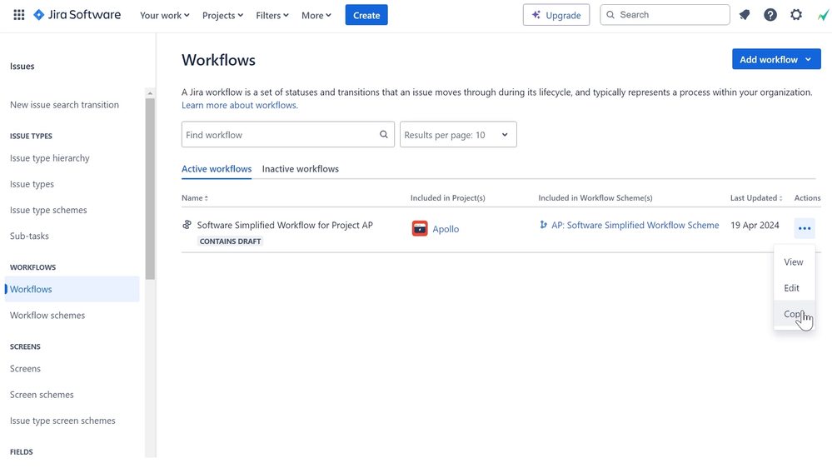Open the settings gear icon
Screen dimensions: 832x468
tap(796, 15)
